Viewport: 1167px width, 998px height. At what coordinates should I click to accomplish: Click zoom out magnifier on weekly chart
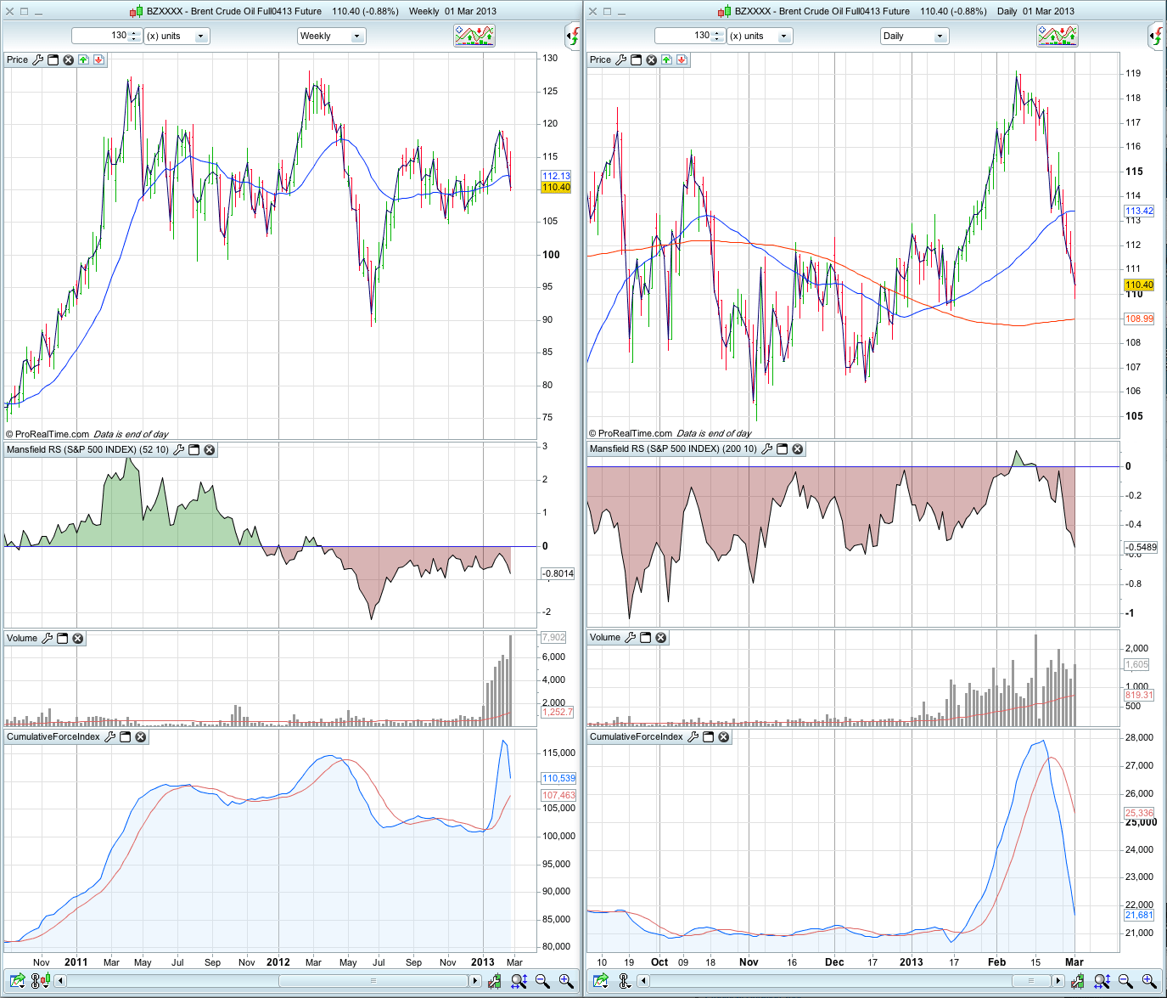click(542, 982)
